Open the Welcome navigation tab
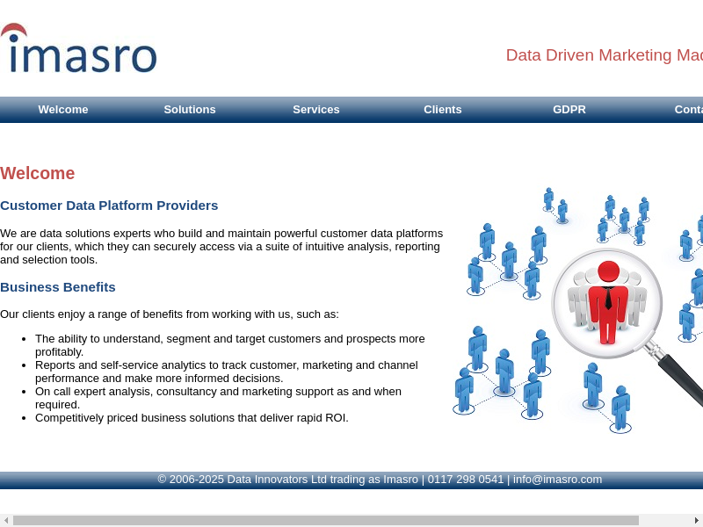This screenshot has height=527, width=703. pyautogui.click(x=63, y=110)
